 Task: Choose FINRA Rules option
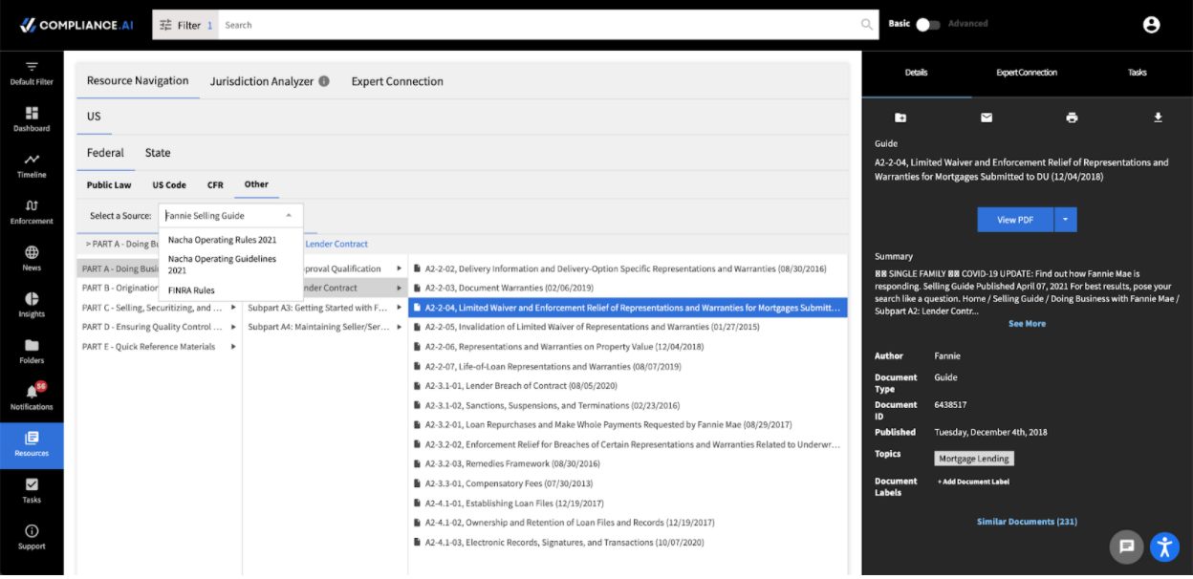[x=230, y=290]
